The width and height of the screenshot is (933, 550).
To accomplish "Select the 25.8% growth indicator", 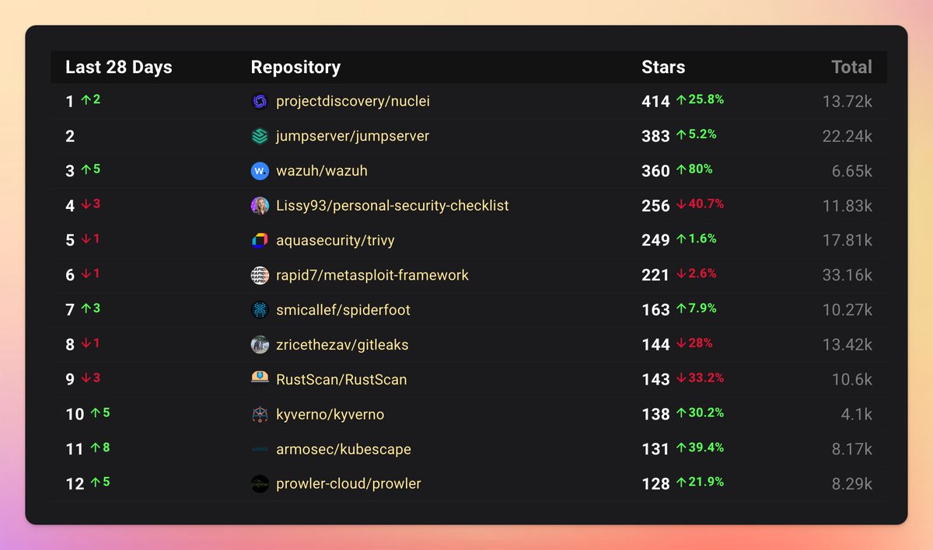I will [x=700, y=100].
